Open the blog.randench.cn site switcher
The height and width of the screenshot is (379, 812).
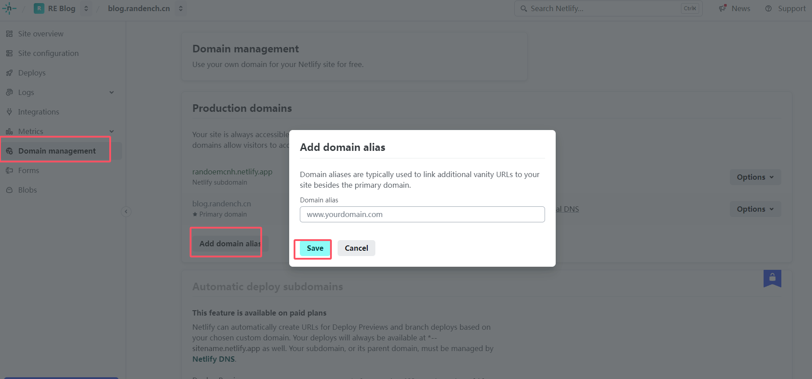click(181, 8)
